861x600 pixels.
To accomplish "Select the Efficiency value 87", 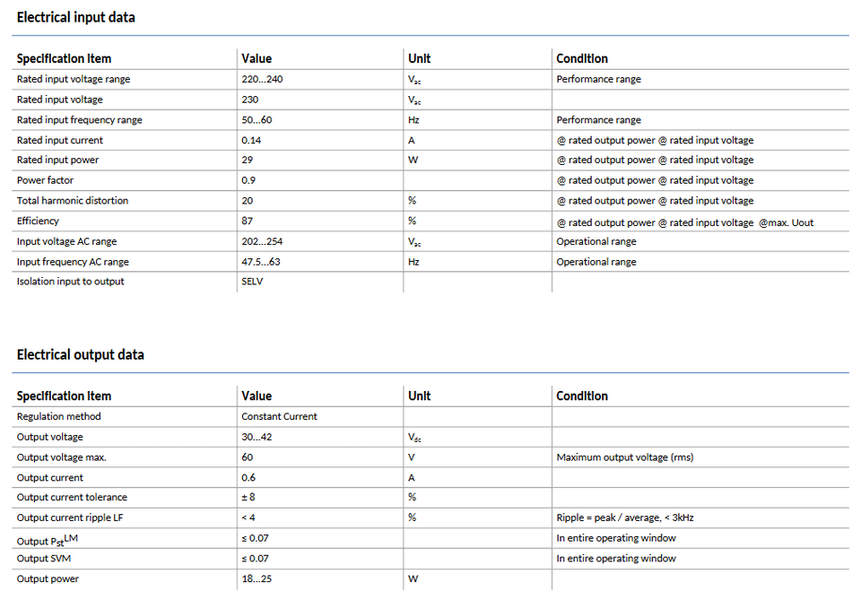I will (248, 221).
